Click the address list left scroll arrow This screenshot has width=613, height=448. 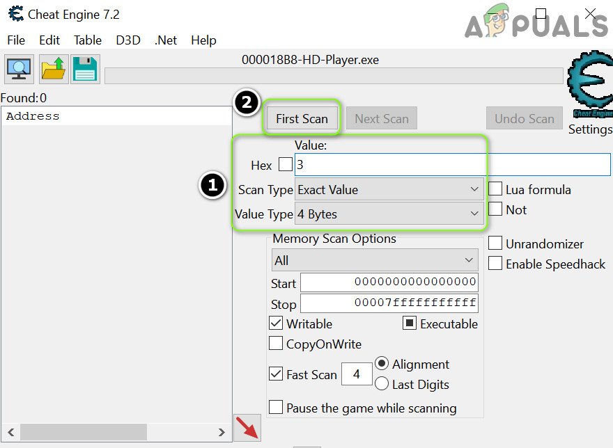[11, 432]
